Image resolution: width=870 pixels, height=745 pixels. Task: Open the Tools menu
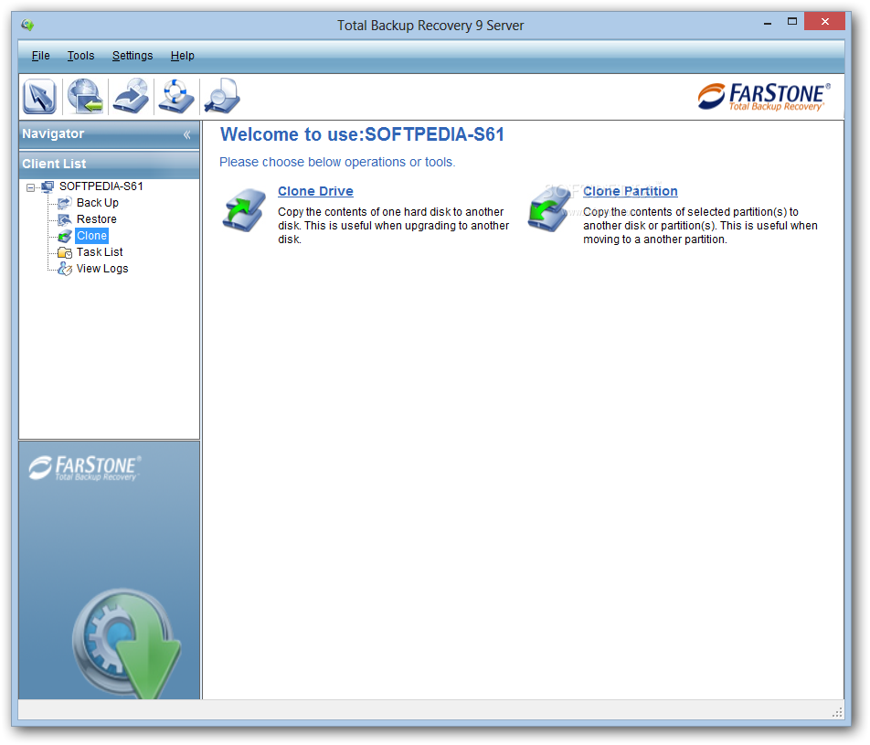point(81,56)
